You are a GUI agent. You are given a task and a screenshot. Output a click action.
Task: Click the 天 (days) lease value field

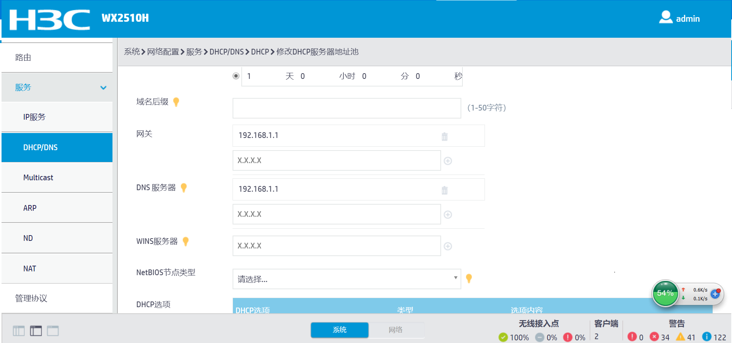click(x=264, y=76)
